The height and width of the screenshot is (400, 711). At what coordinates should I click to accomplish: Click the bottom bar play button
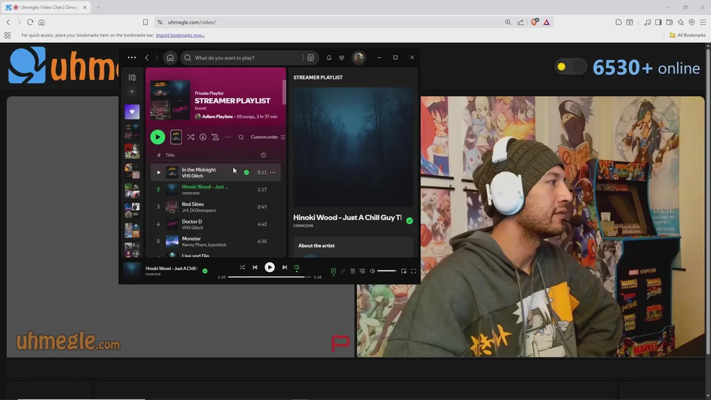tap(269, 267)
